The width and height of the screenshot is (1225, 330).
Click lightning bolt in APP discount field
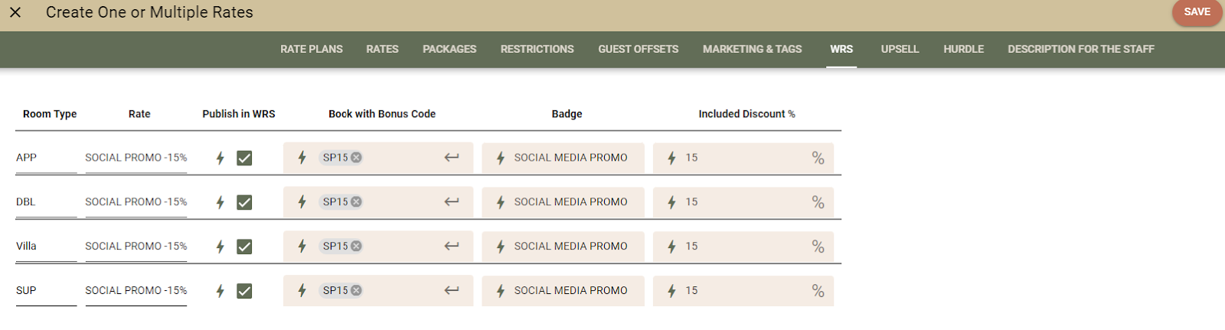[671, 158]
